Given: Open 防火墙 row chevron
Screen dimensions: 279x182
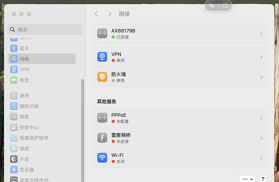Looking at the screenshot, I should click(x=261, y=77).
